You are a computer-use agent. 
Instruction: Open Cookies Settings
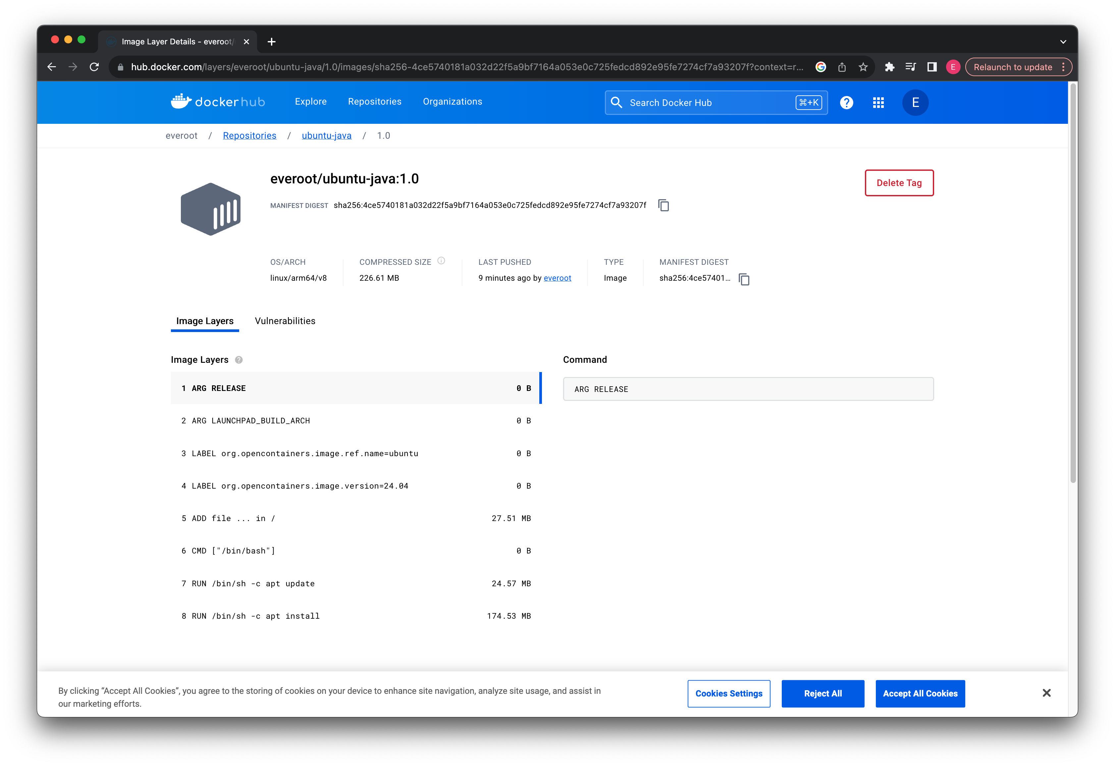pyautogui.click(x=728, y=694)
